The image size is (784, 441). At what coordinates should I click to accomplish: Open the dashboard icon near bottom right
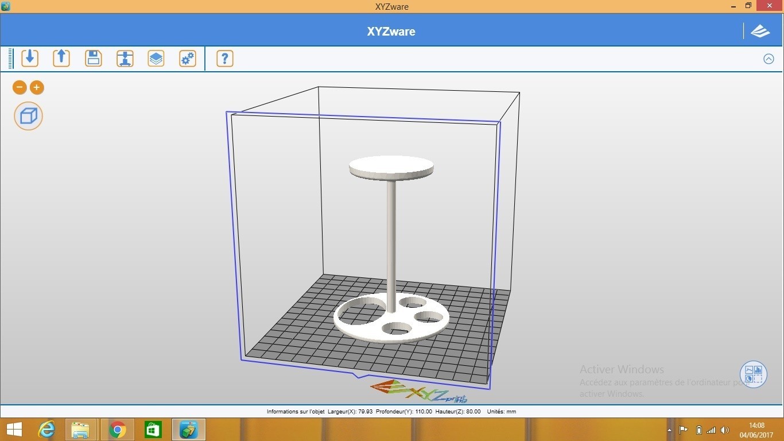click(754, 374)
